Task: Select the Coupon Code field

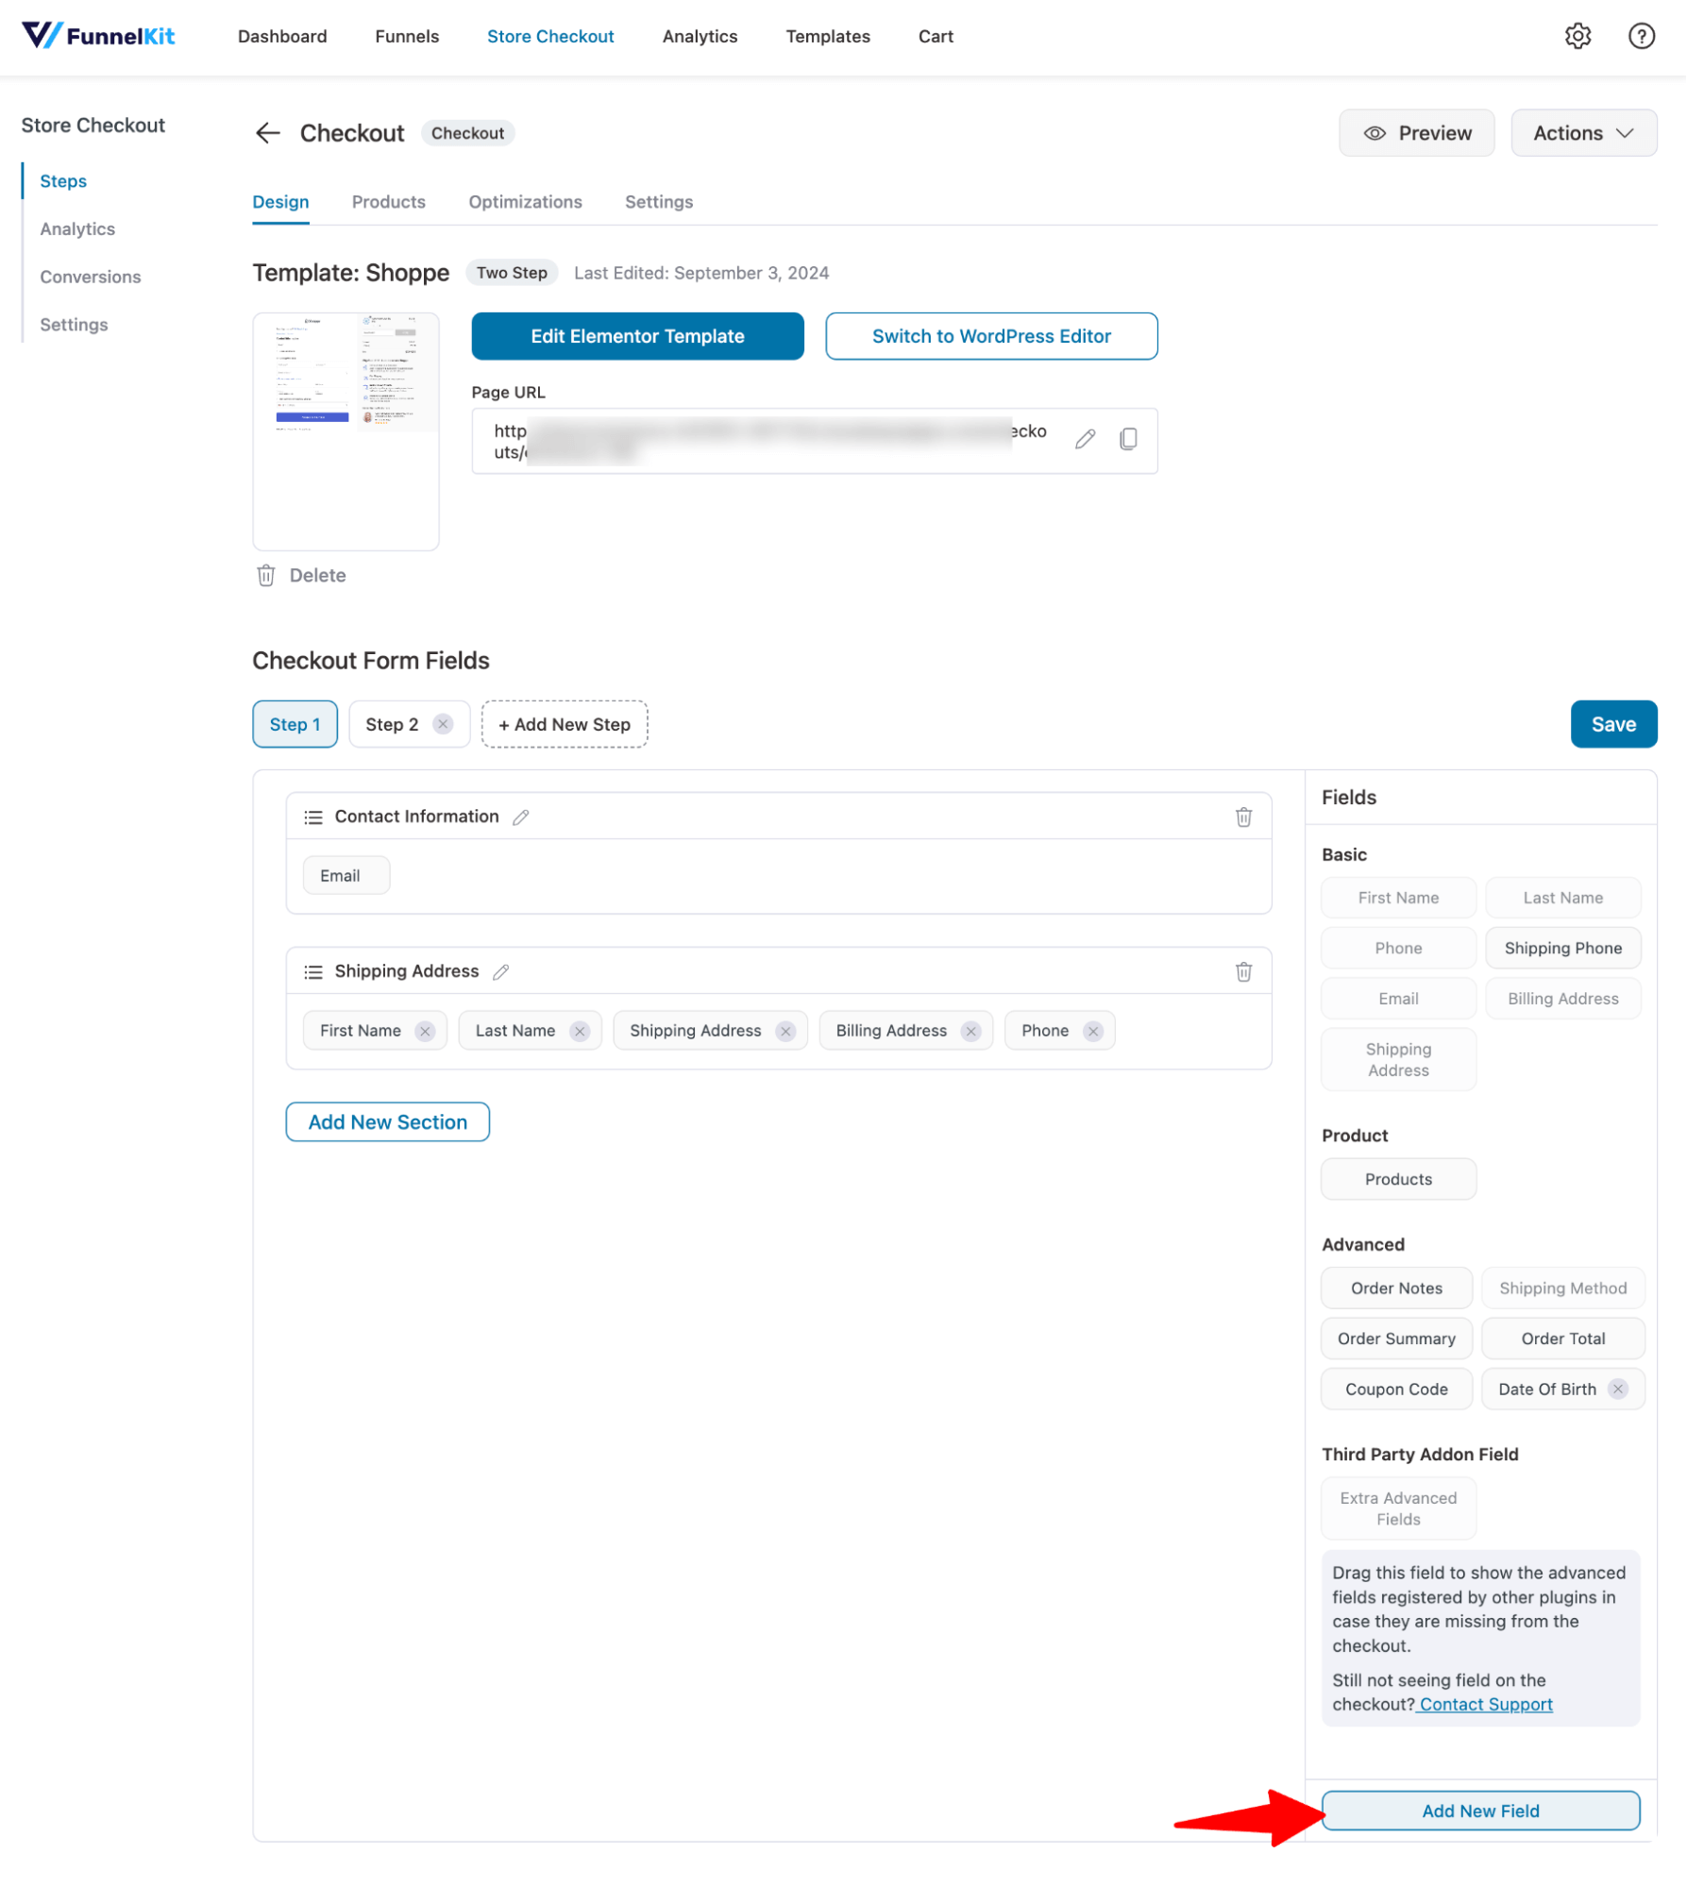Action: click(1396, 1389)
